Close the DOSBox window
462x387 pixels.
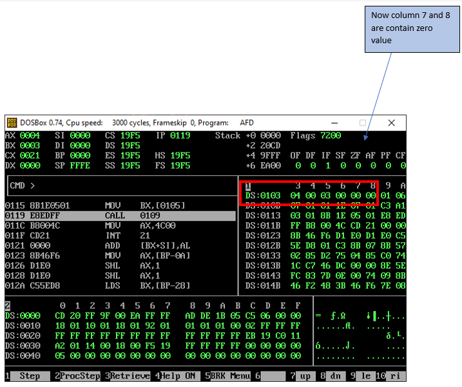[x=391, y=123]
